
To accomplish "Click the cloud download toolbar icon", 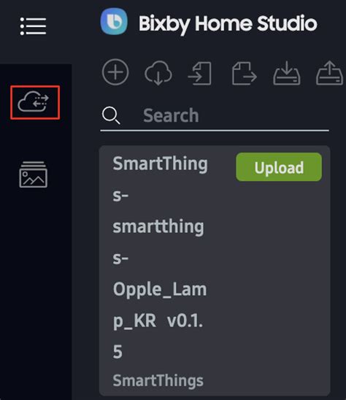I will click(x=158, y=73).
